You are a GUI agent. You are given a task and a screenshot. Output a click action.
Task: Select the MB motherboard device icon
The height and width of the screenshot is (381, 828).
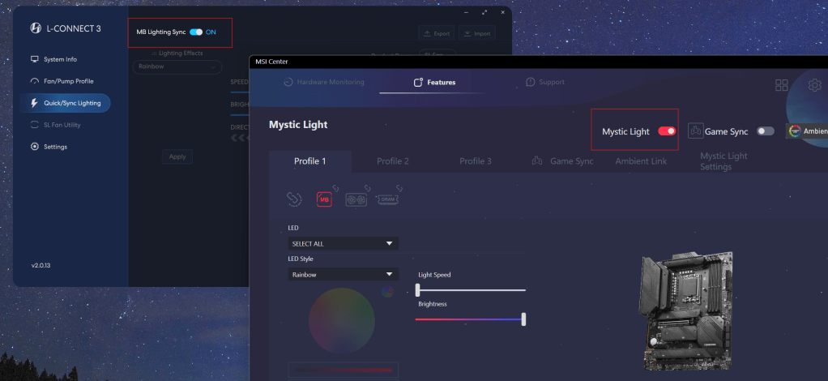325,199
